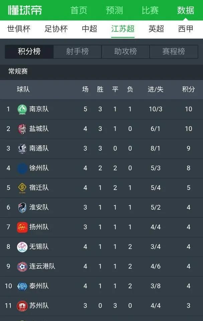
Task: Tap the 懂球帝 app logo
Action: pos(25,10)
